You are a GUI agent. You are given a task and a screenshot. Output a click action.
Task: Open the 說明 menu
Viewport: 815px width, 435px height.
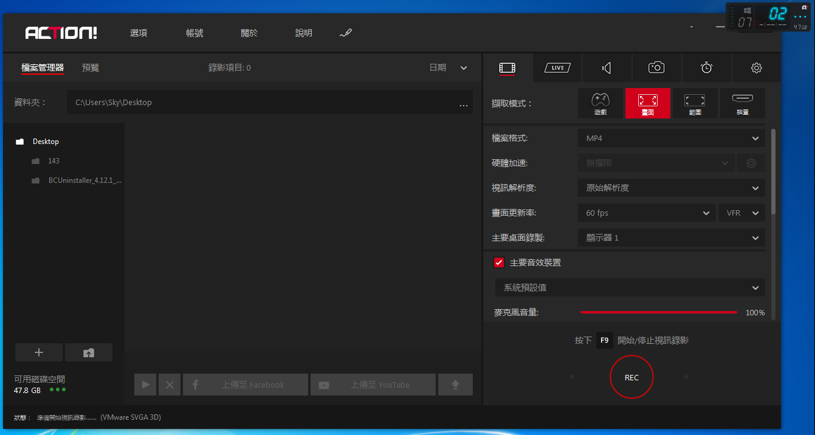coord(304,33)
